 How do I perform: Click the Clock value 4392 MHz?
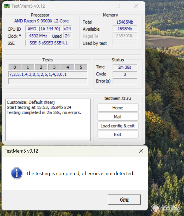click(38, 36)
